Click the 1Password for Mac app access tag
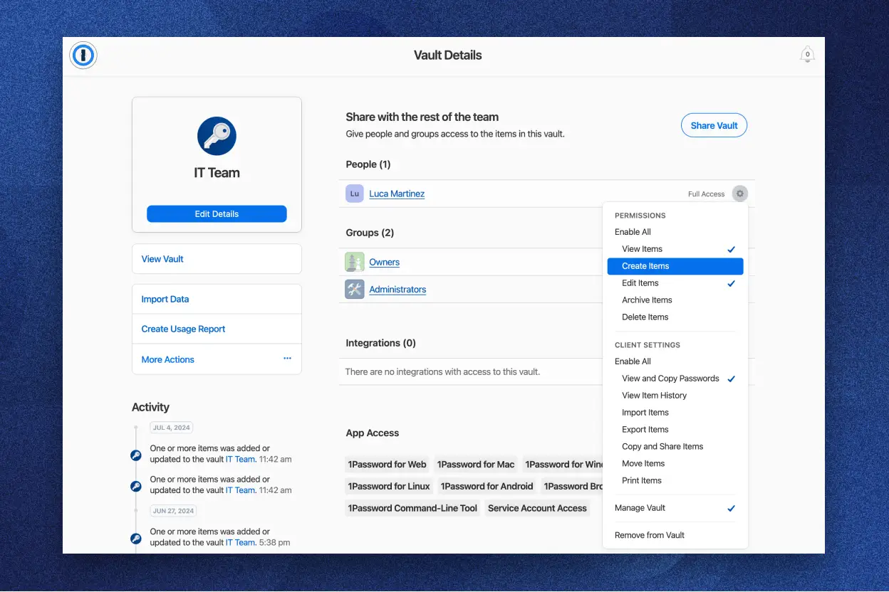This screenshot has width=889, height=592. pos(476,464)
